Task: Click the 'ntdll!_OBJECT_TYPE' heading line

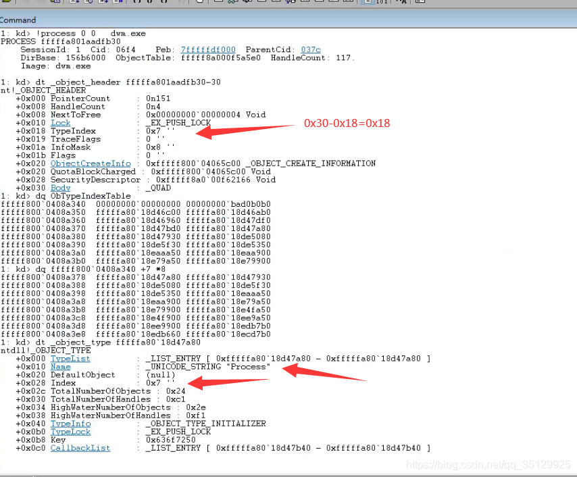Action: (x=46, y=351)
